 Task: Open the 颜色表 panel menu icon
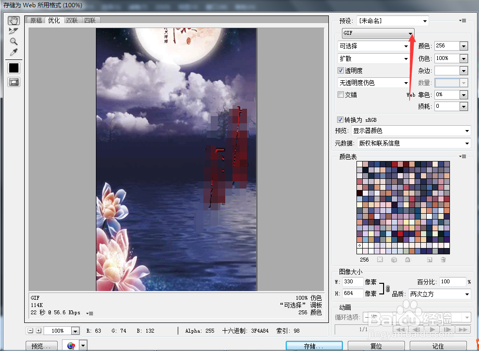[x=463, y=157]
